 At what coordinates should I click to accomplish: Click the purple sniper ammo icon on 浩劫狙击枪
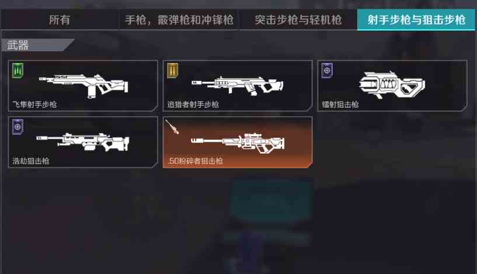point(18,127)
